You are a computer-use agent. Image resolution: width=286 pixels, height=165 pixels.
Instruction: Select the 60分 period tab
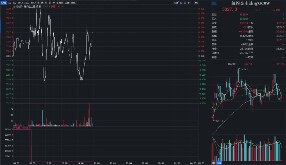point(33,3)
